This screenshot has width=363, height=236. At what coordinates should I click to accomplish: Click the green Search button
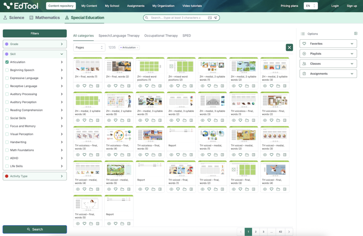(35, 229)
